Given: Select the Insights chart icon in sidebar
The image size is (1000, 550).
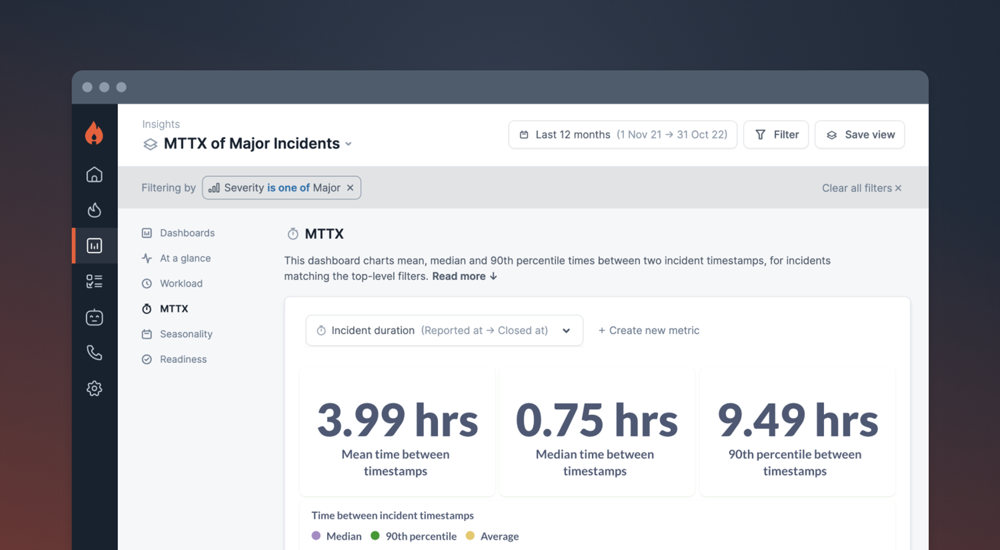Looking at the screenshot, I should [94, 246].
